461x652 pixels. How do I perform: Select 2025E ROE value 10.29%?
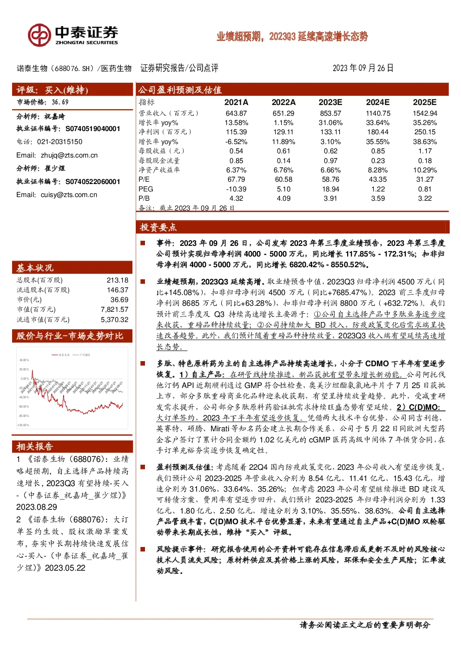pos(425,170)
